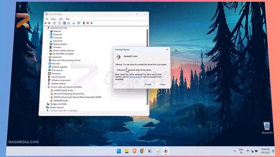Select Intel(R) Display Audio device
This screenshot has width=280, height=157.
click(x=63, y=90)
